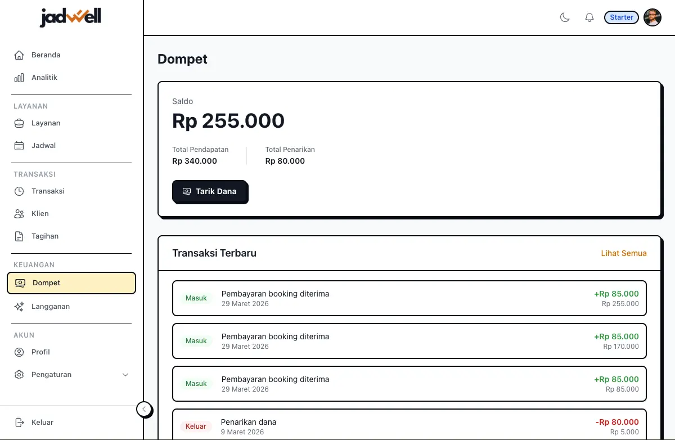675x440 pixels.
Task: Click the user profile avatar
Action: click(x=652, y=17)
